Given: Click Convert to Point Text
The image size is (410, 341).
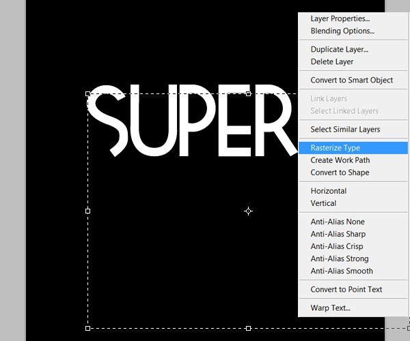Looking at the screenshot, I should (x=346, y=289).
